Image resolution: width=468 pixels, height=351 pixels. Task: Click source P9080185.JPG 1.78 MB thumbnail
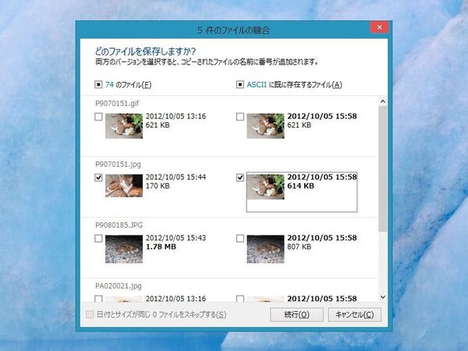124,249
